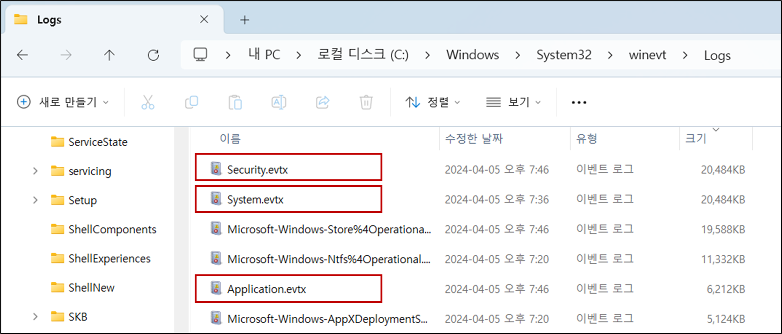Click the AppXDeploymentS file icon
Screen dimensions: 782x334
coord(216,318)
